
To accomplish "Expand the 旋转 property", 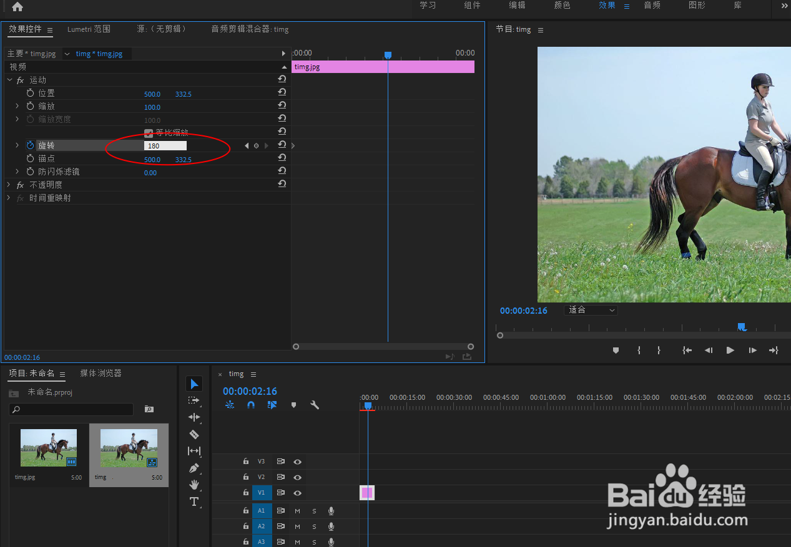I will 17,145.
